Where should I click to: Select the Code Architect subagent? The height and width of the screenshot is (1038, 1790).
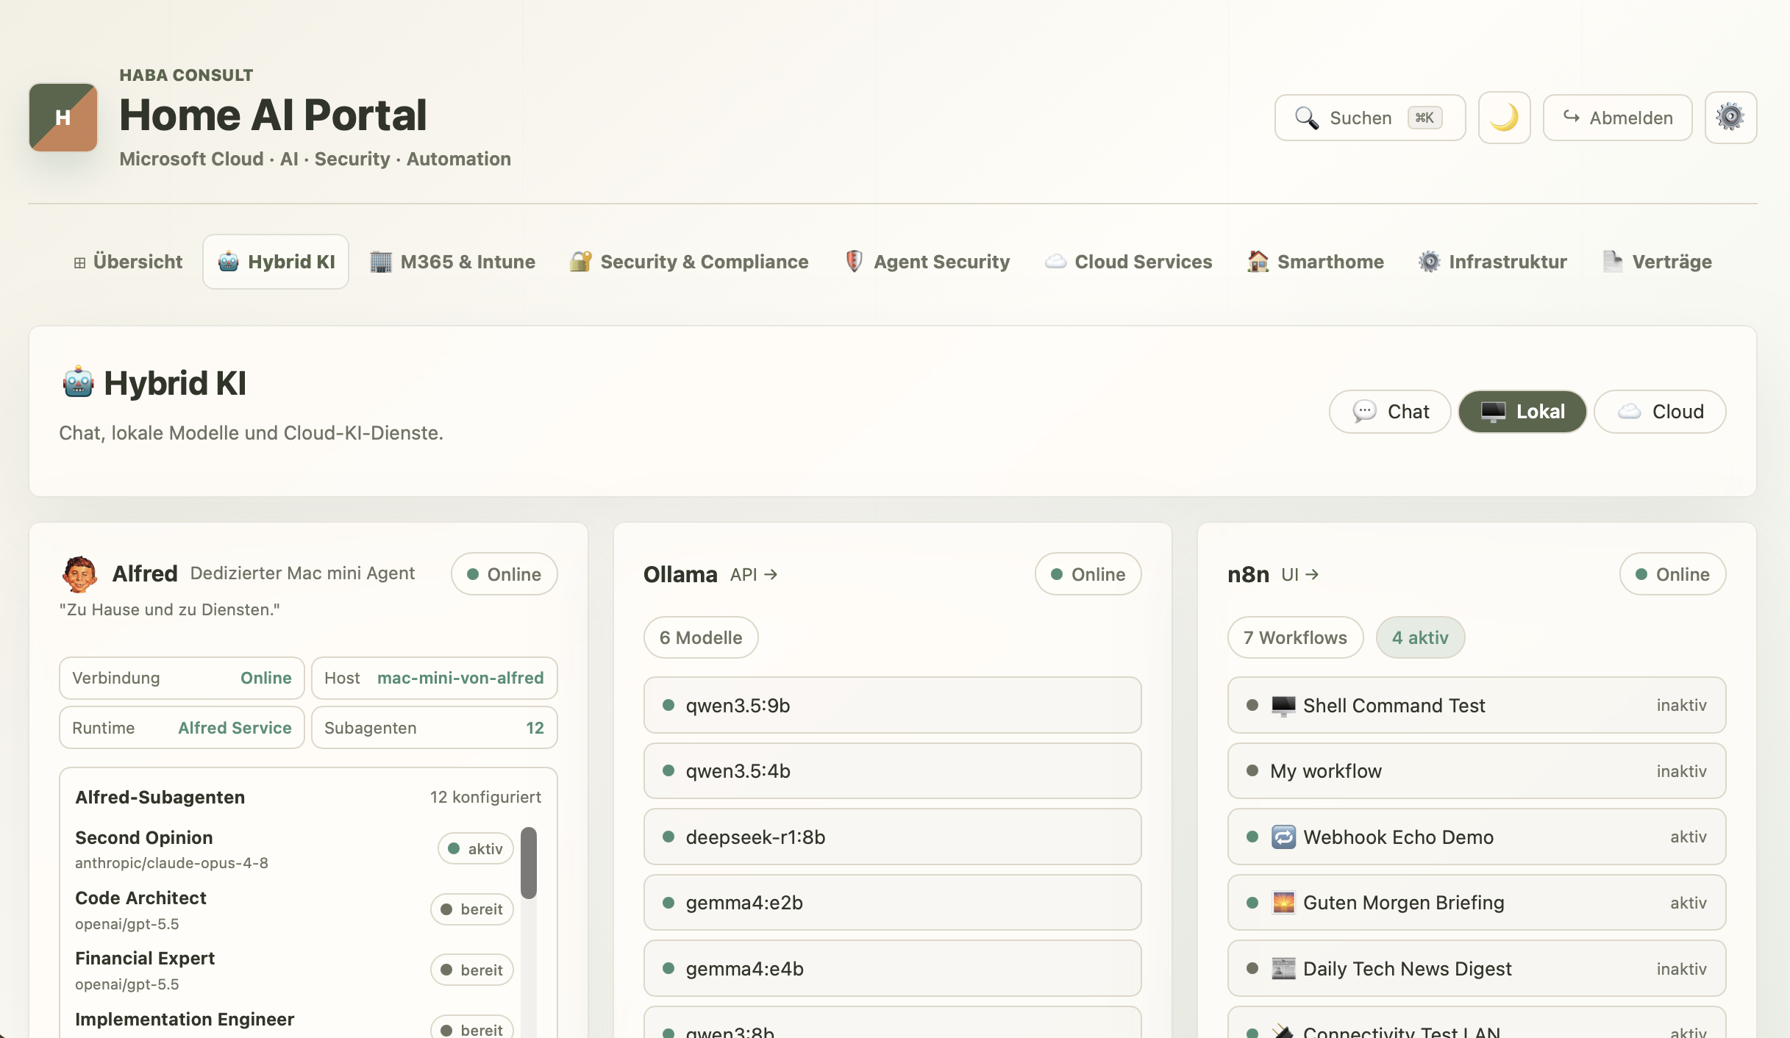[x=294, y=910]
